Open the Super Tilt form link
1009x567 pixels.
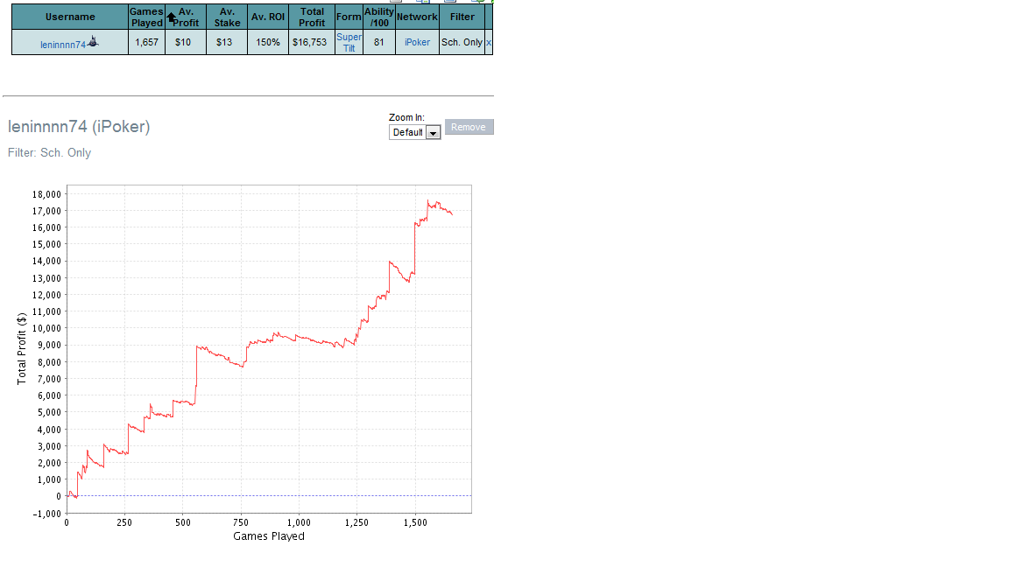click(349, 42)
